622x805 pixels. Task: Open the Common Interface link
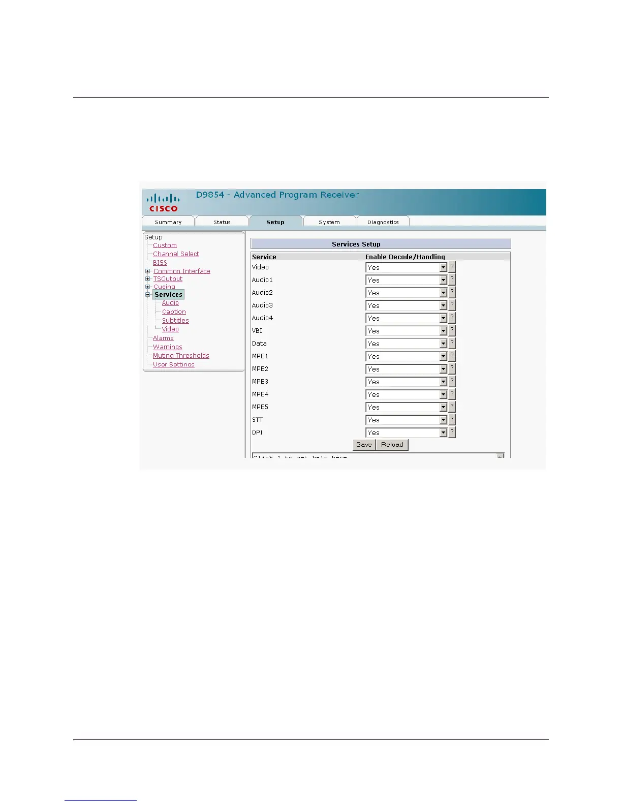181,271
